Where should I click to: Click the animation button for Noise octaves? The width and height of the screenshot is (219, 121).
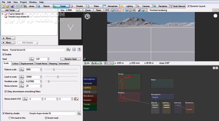(x=22, y=86)
